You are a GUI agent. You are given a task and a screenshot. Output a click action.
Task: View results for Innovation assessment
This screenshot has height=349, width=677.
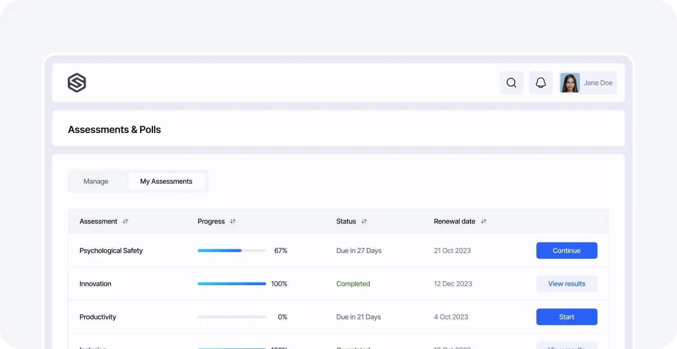click(x=566, y=284)
